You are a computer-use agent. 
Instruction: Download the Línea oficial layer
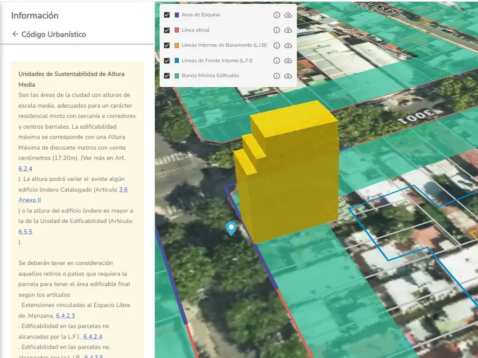(288, 30)
